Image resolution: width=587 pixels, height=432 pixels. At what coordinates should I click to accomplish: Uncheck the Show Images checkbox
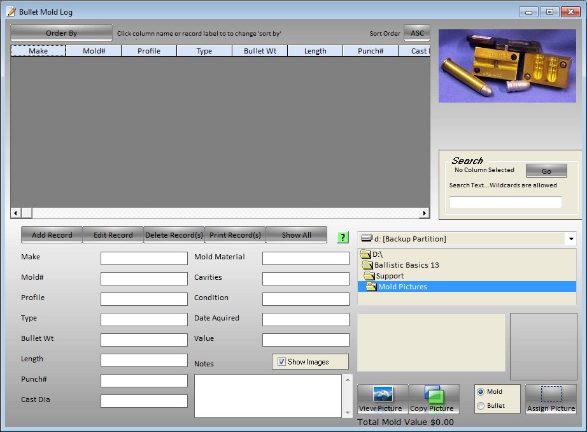(x=282, y=362)
